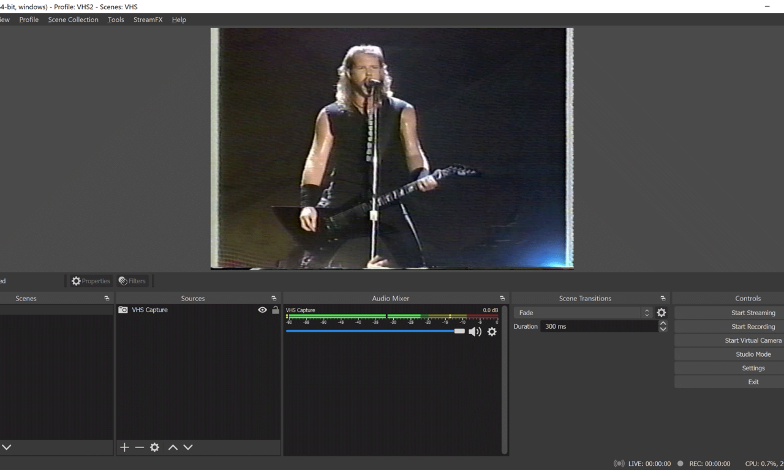
Task: Click Start Recording button
Action: click(753, 327)
